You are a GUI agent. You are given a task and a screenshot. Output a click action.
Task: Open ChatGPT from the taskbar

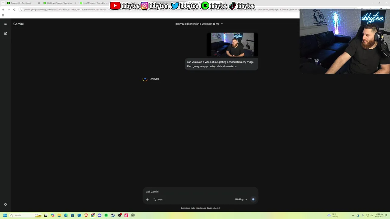point(133,215)
